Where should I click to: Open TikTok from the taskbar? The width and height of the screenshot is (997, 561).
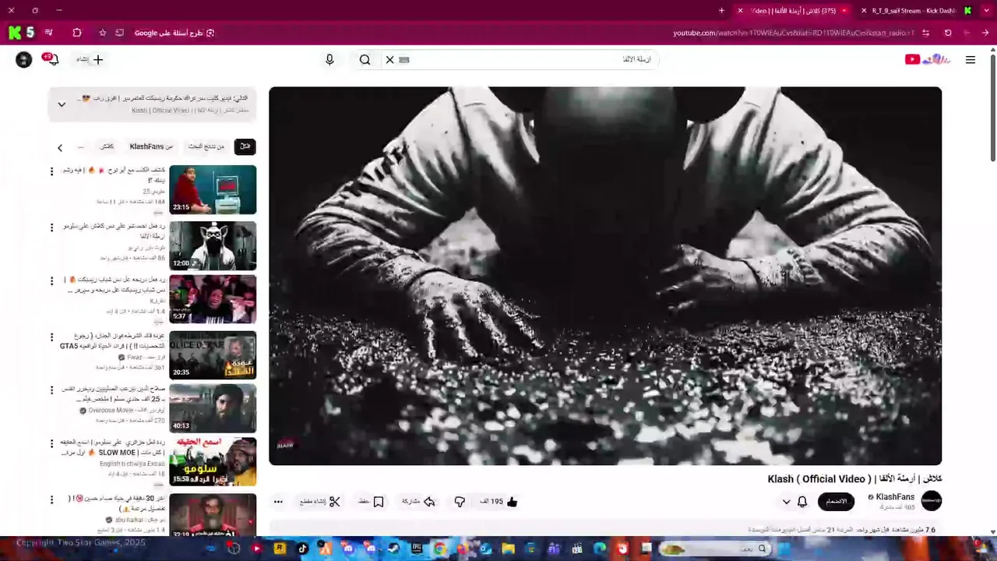point(303,549)
